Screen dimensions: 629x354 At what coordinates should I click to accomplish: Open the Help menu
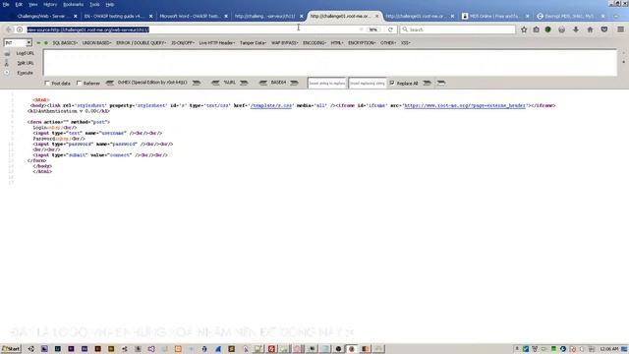coord(110,4)
